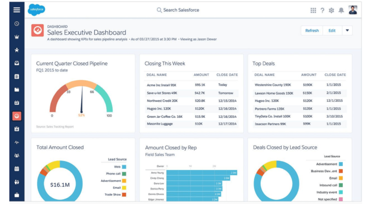Select the pulse activity icon in sidebar
370x204 pixels.
tap(17, 142)
